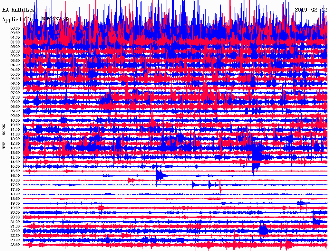Click the date label '2019-02-12'
The width and height of the screenshot is (330, 251).
[311, 10]
